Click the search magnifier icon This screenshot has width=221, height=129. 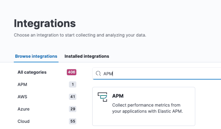(x=98, y=73)
